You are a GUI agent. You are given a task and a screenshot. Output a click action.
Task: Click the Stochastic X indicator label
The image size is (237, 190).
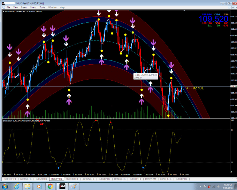pyautogui.click(x=26, y=121)
